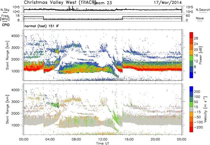Click the '16:00' time axis label
The width and height of the screenshot is (210, 145).
129,140
